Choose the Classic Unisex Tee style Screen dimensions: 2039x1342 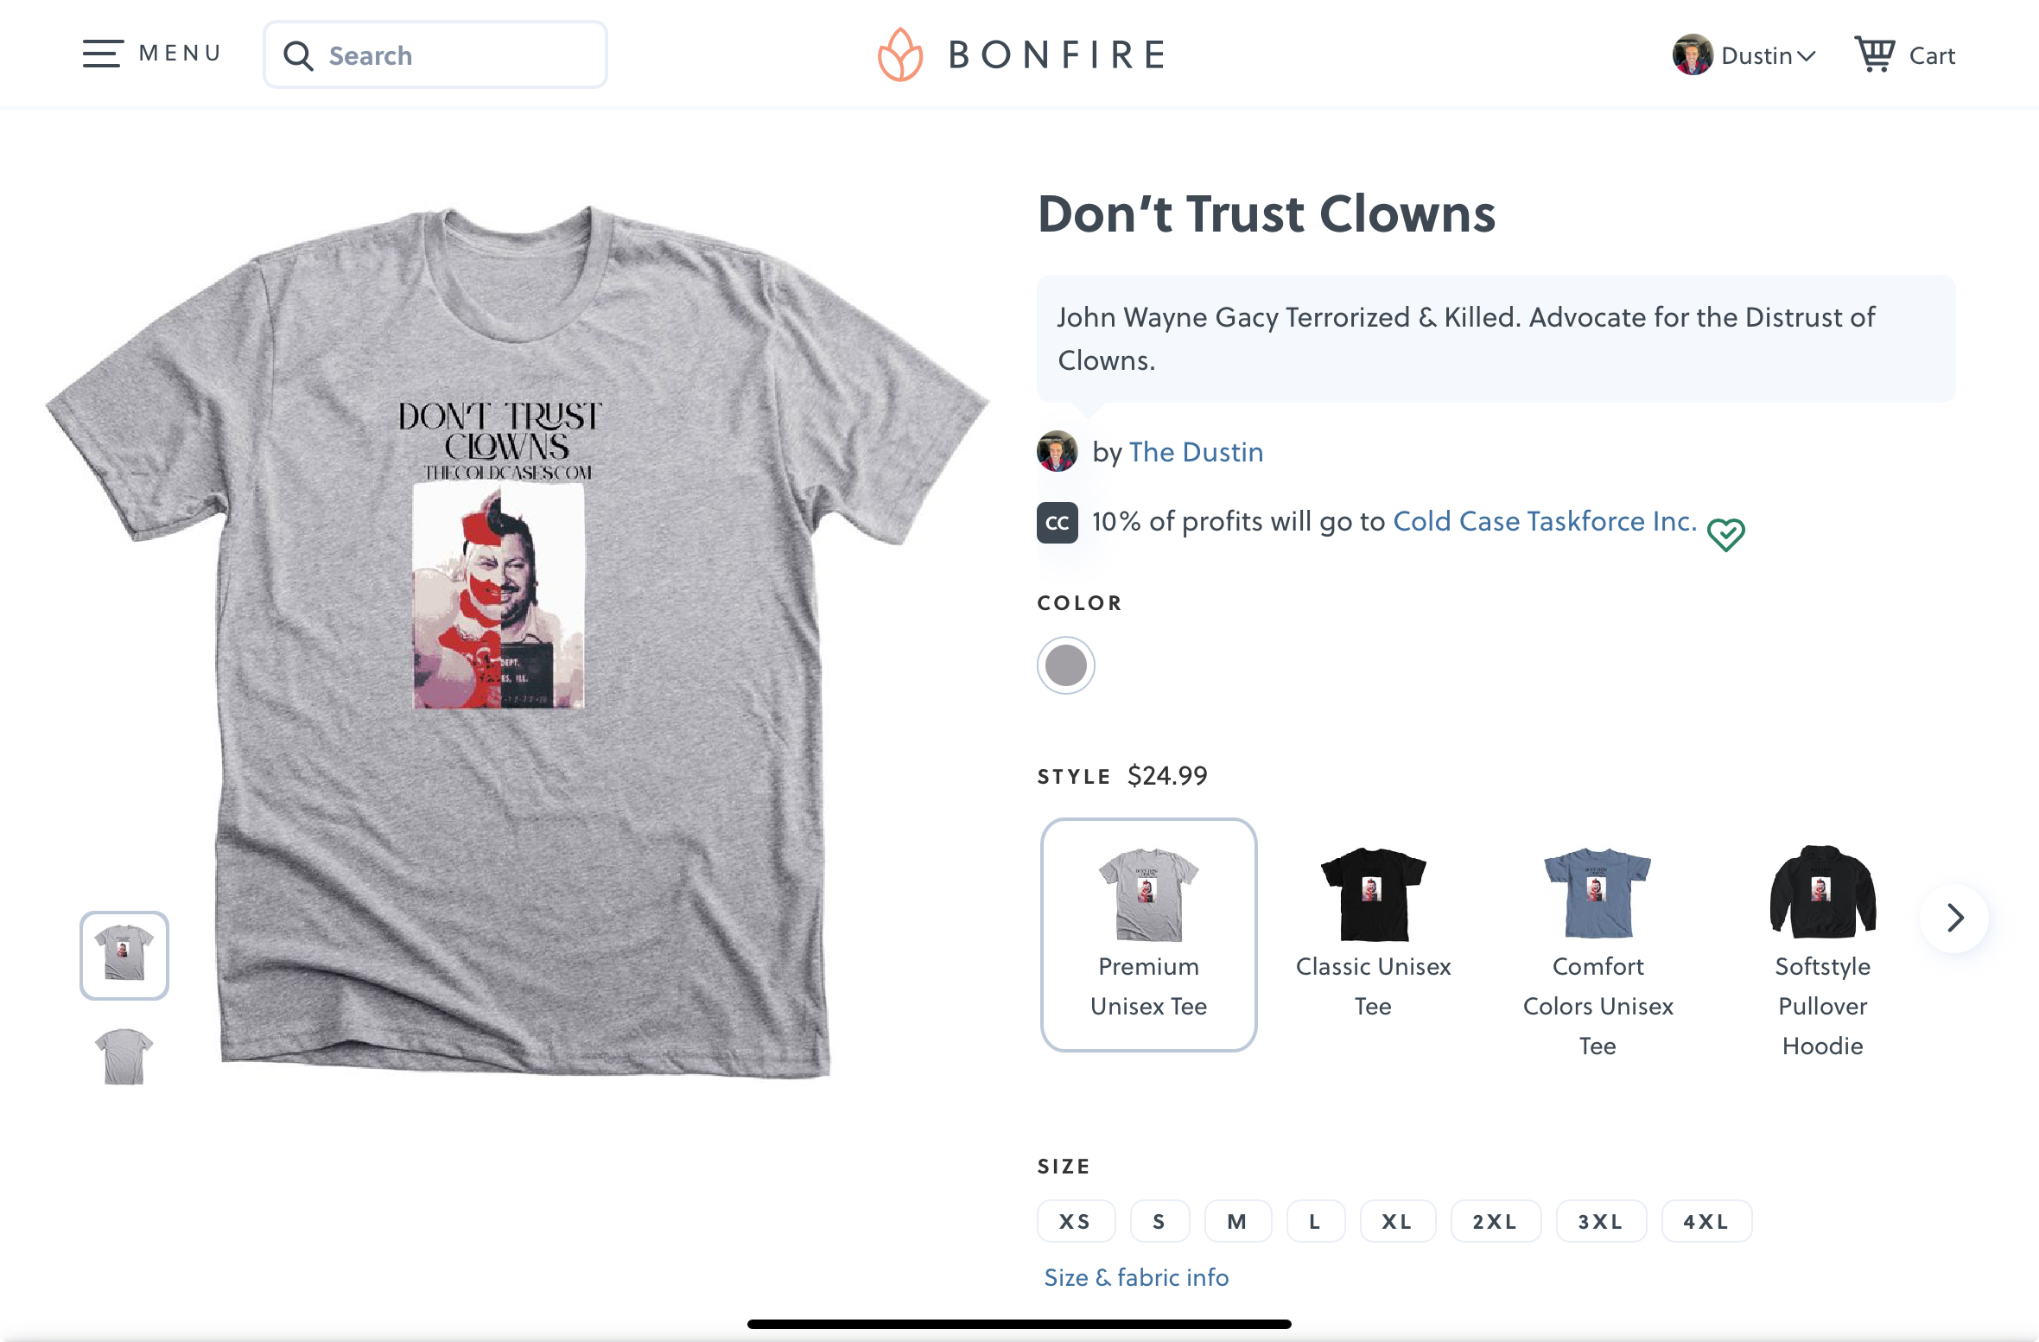coord(1373,933)
